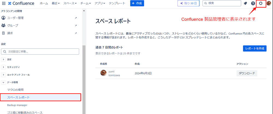Click the アクション column header
The image size is (273, 114).
(x=242, y=64)
